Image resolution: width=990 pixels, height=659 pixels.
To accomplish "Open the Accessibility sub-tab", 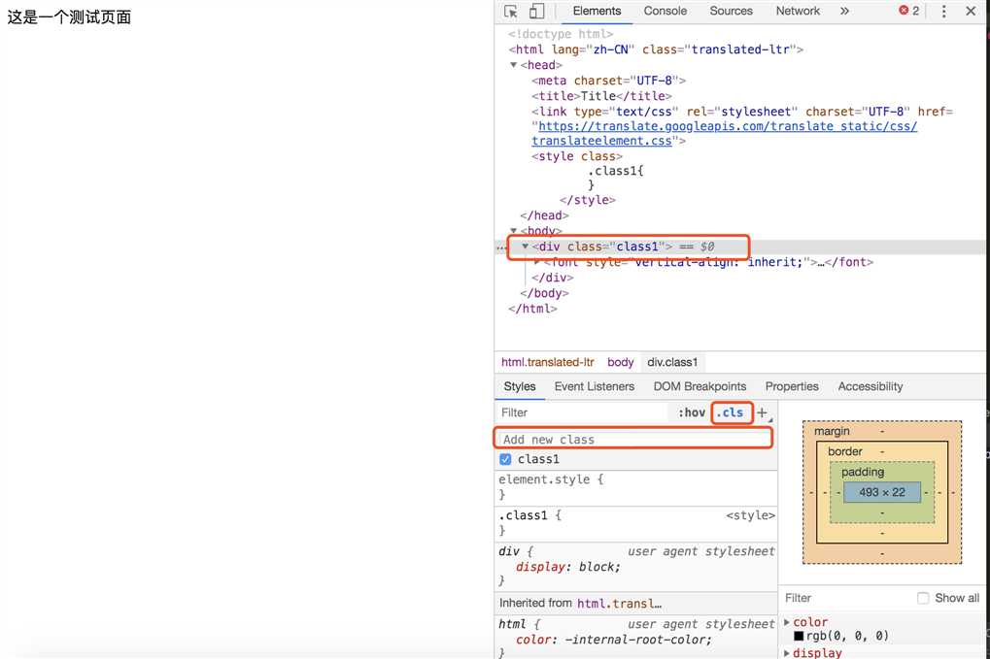I will (871, 386).
